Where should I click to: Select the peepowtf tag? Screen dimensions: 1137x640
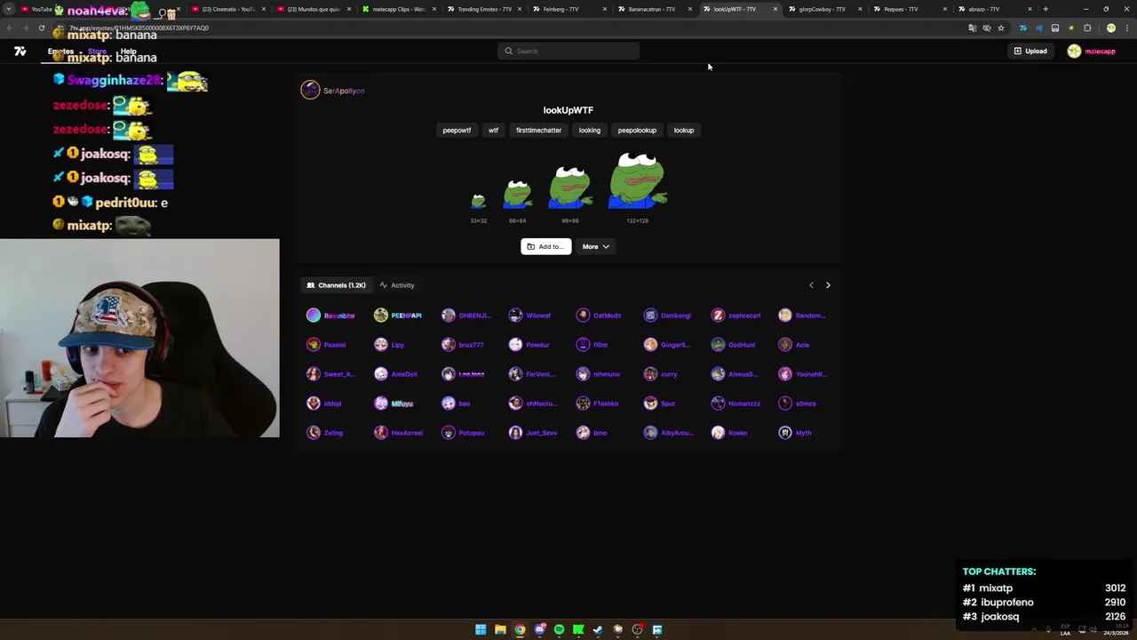(457, 131)
